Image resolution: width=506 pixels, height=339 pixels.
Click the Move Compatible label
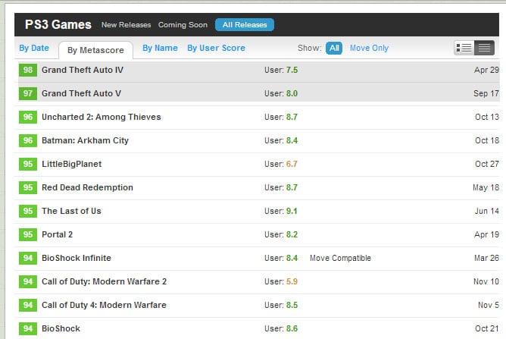click(x=340, y=258)
